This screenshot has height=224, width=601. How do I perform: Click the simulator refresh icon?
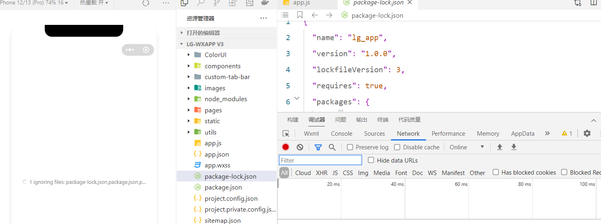[146, 3]
